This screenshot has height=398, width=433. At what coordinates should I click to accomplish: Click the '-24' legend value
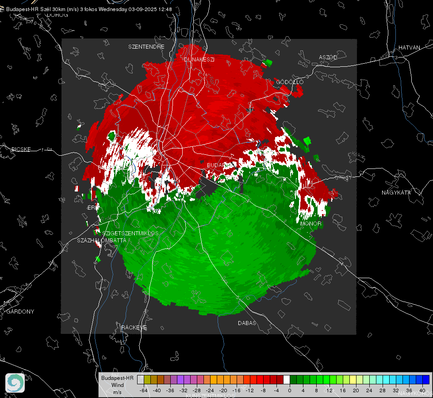(x=210, y=390)
